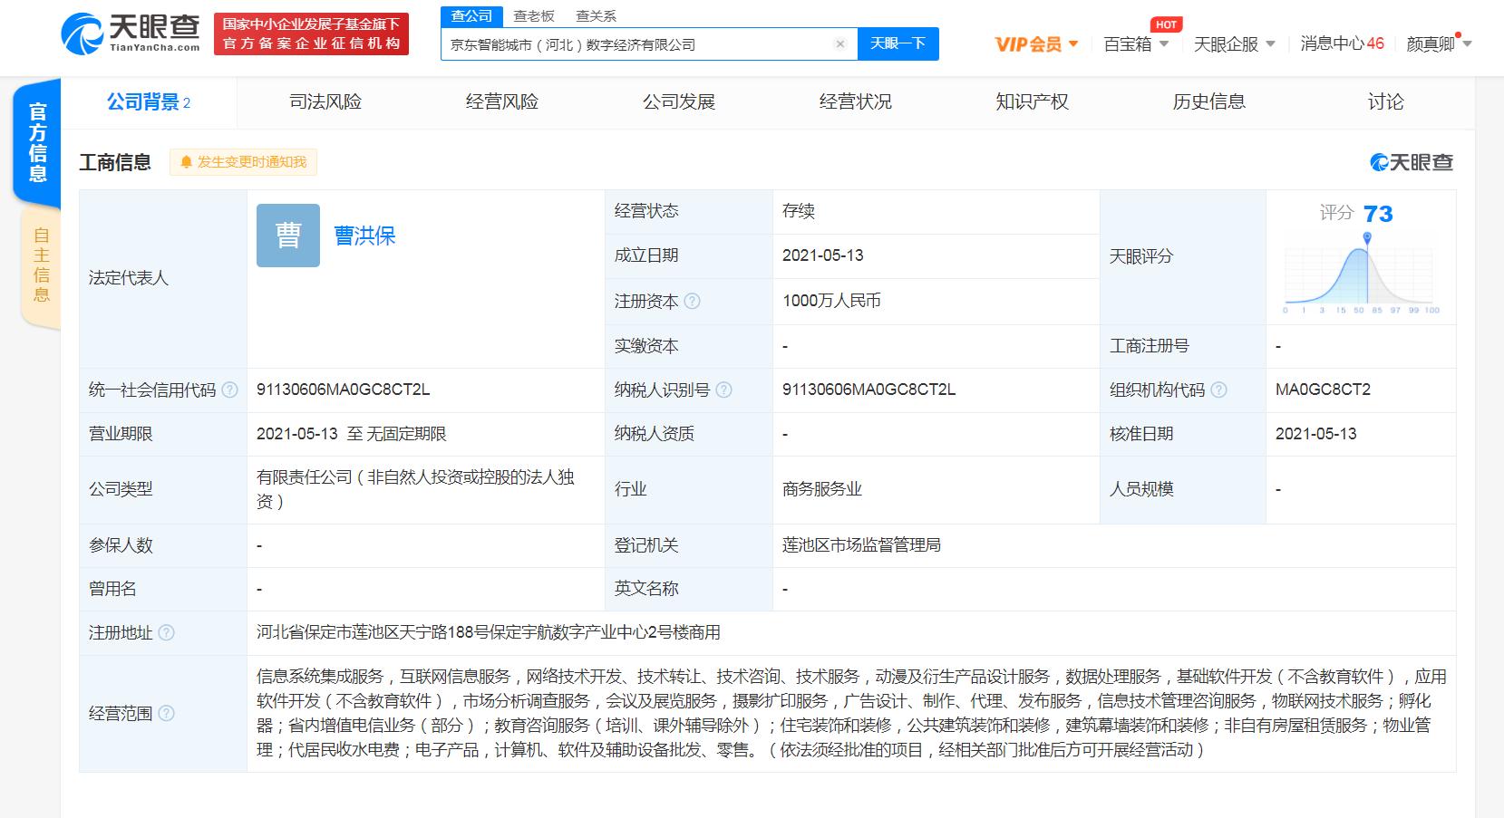This screenshot has width=1504, height=818.
Task: Click the 工商信息 section heading
Action: pos(115,163)
